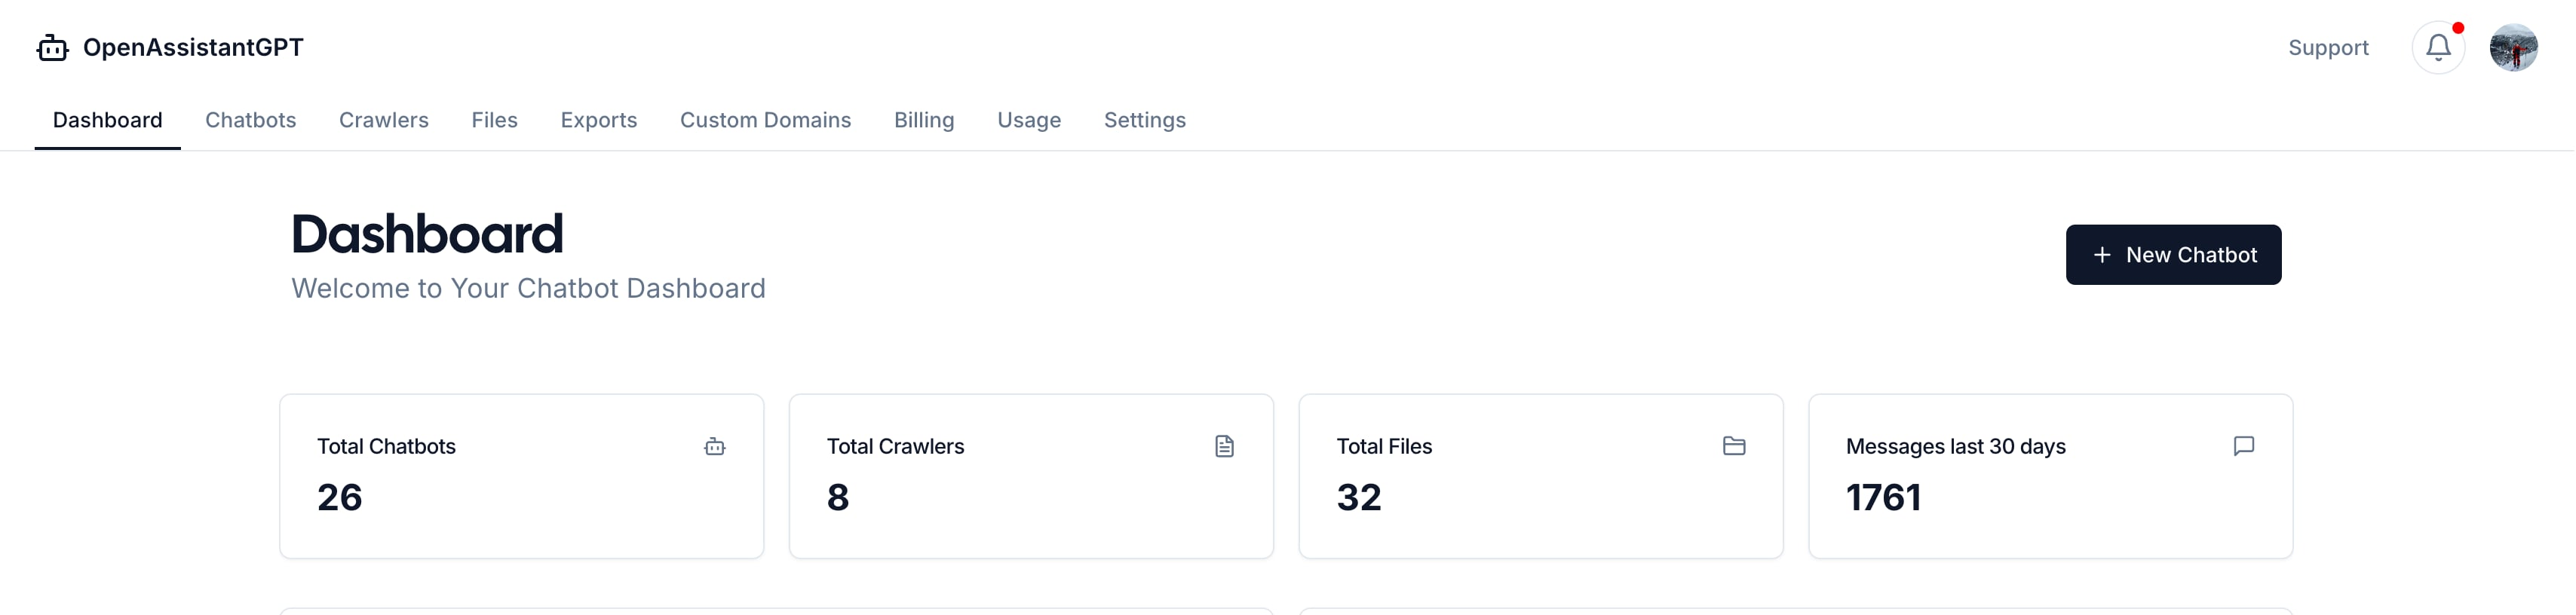Image resolution: width=2576 pixels, height=615 pixels.
Task: Select the Exports tab
Action: [598, 120]
